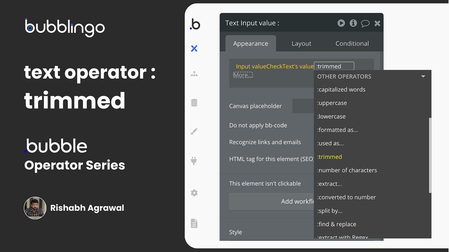
Task: Open the Style section dropdown
Action: [x=235, y=232]
